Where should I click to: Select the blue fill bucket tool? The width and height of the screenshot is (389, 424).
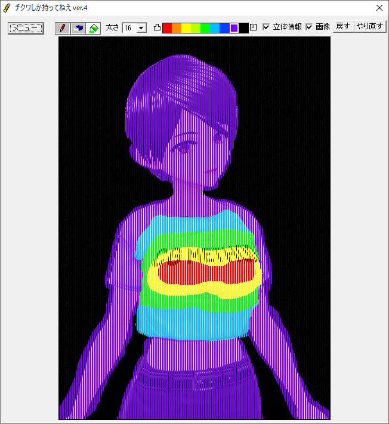coord(78,28)
